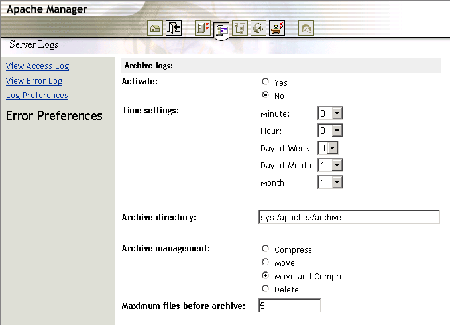Open the Minute dropdown
This screenshot has height=325, width=450.
click(330, 113)
